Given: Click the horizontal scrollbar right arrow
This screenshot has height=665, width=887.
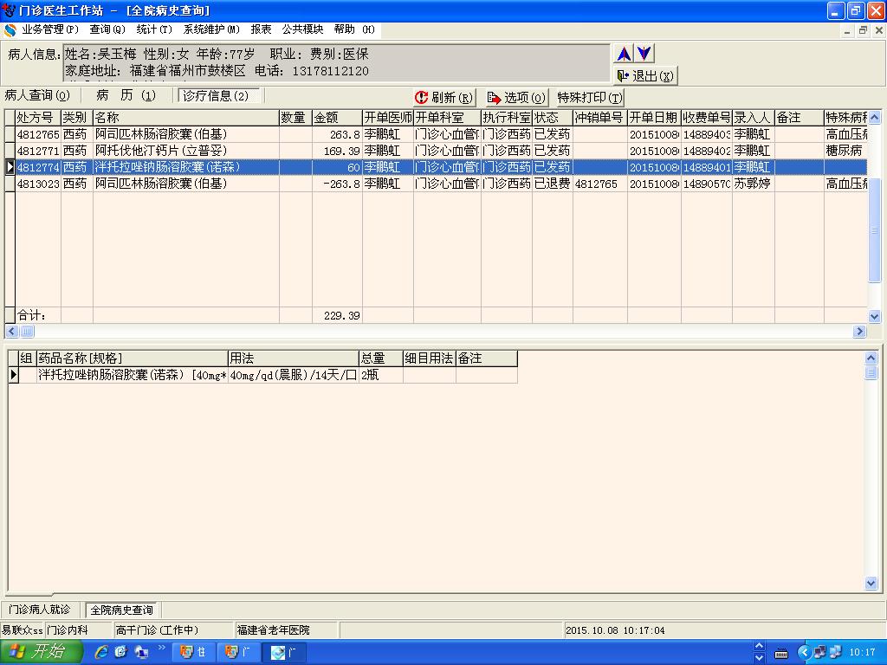Looking at the screenshot, I should 860,332.
